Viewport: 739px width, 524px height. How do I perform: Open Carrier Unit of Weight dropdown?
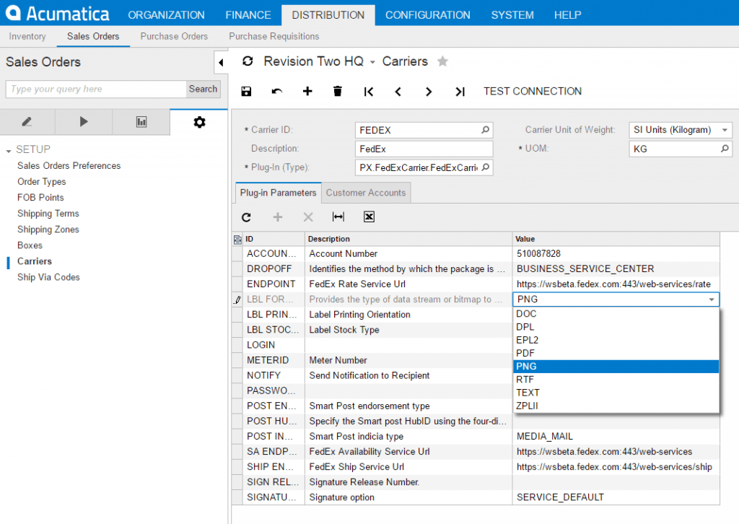click(x=725, y=130)
